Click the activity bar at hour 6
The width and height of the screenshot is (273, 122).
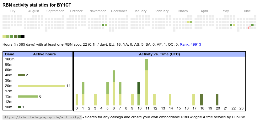(114, 88)
